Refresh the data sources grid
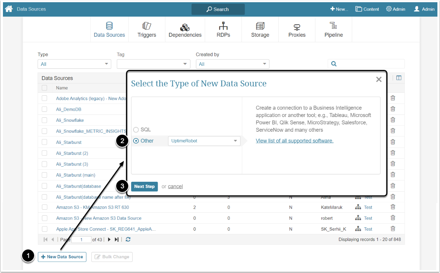This screenshot has height=273, width=440. (128, 240)
